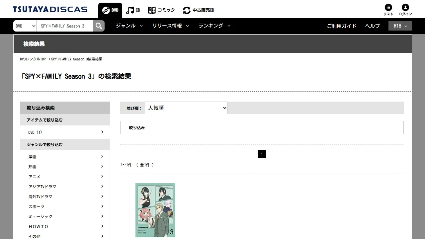
Task: Open the ランキング menu
Action: (x=214, y=26)
